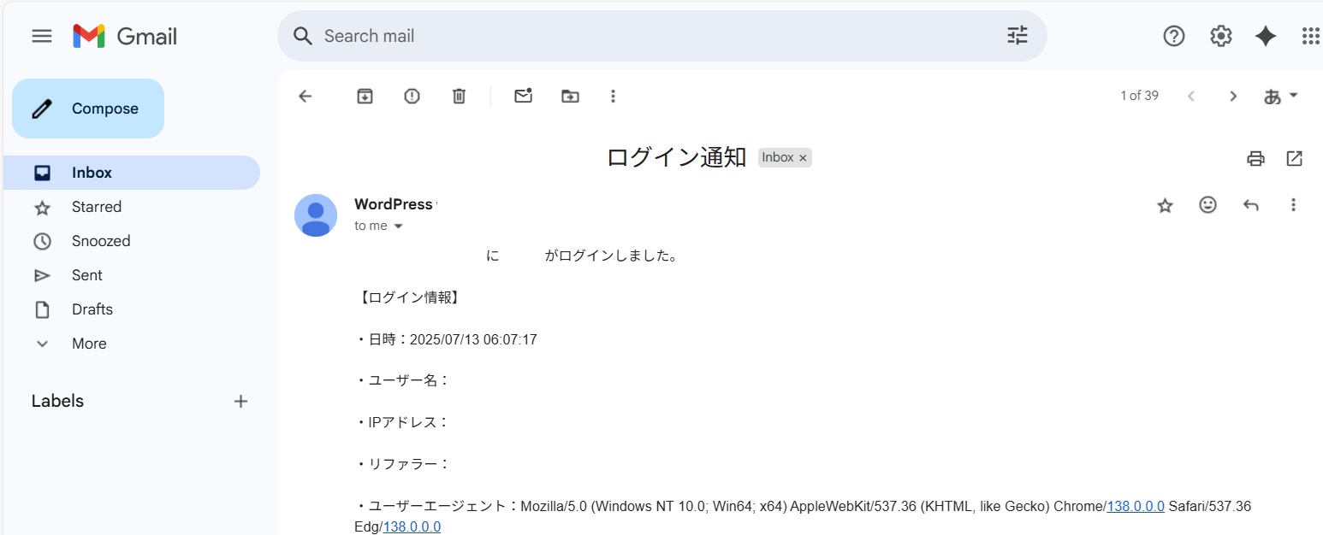The width and height of the screenshot is (1323, 535).
Task: Go to Inbox folder
Action: 132,173
